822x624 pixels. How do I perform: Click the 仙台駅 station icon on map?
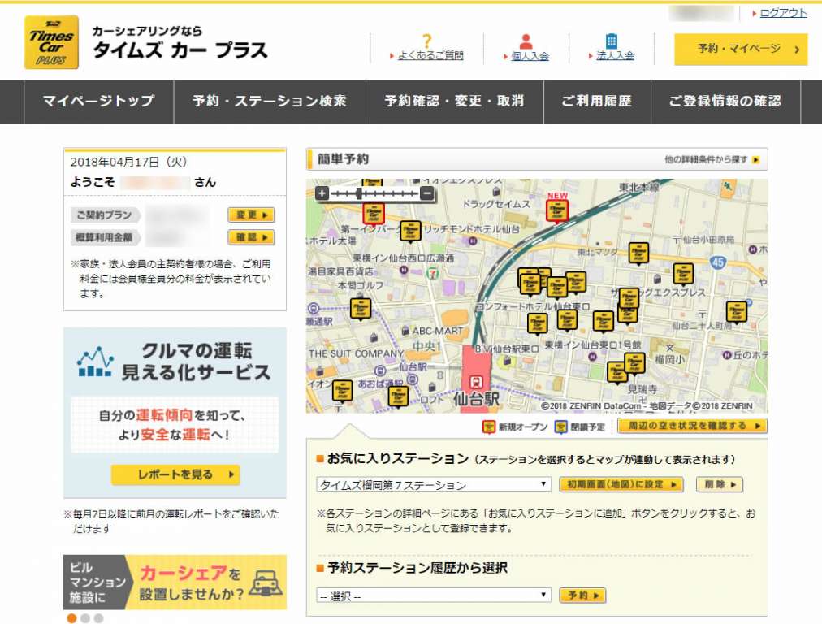(476, 382)
